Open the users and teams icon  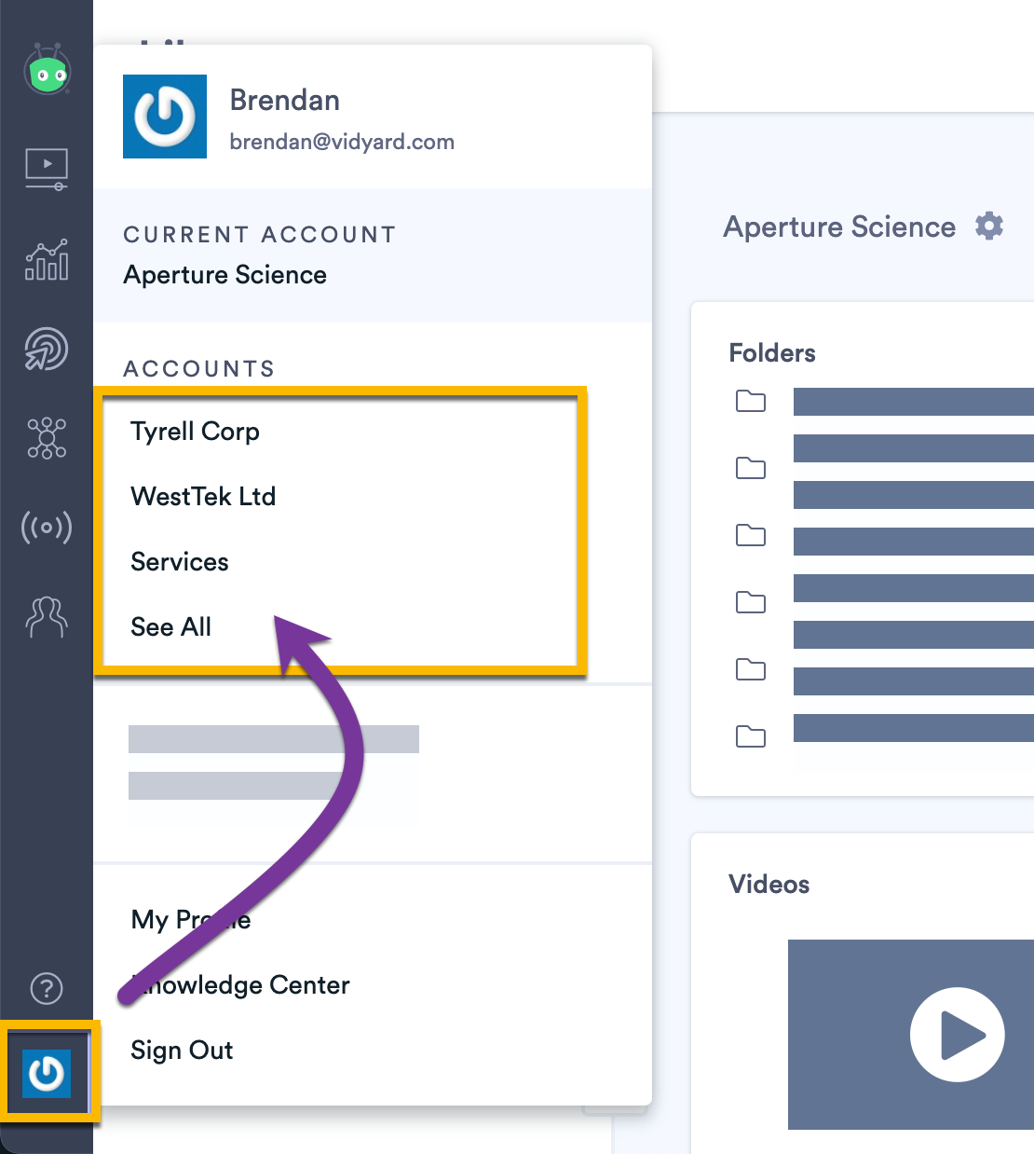47,617
